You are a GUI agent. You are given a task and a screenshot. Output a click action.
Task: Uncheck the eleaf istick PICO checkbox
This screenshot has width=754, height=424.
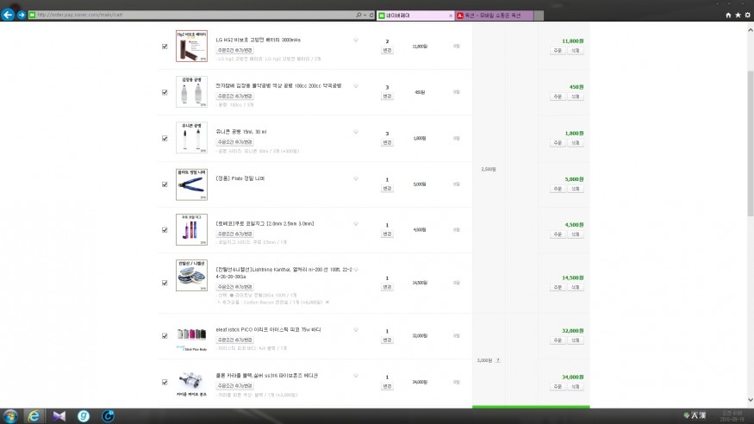coord(165,336)
